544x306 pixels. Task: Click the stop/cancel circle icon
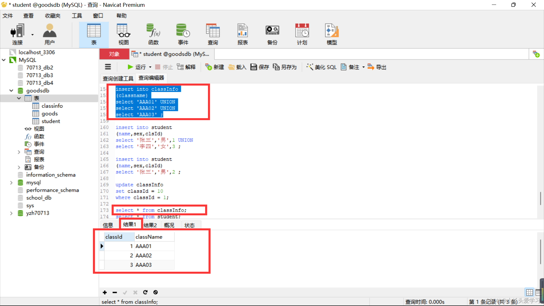[155, 292]
